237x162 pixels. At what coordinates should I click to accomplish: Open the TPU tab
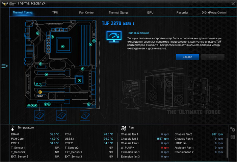pyautogui.click(x=55, y=13)
